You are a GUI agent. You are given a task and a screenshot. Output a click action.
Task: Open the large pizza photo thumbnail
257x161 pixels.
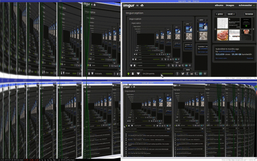tap(222, 35)
